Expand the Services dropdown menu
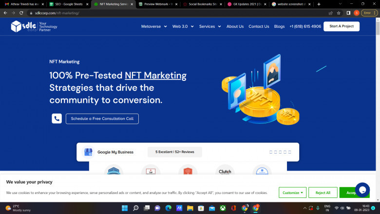This screenshot has width=380, height=214. (210, 26)
